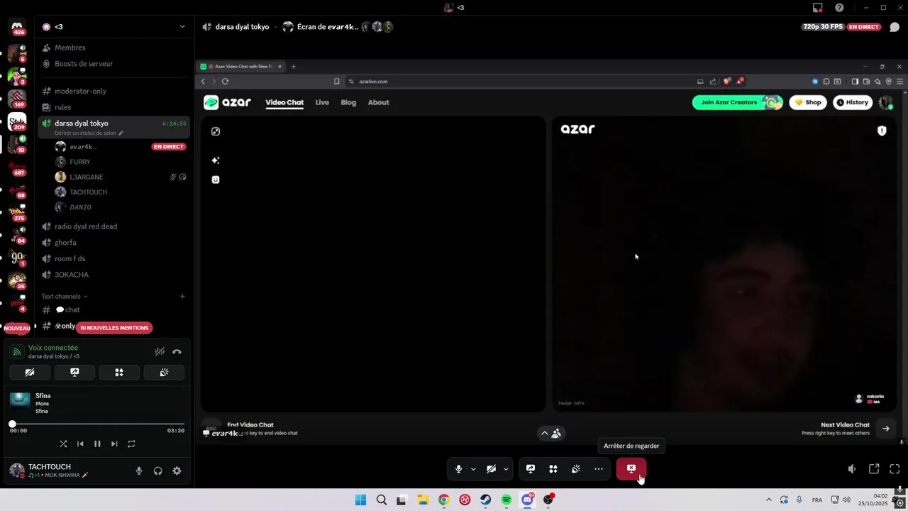908x511 pixels.
Task: Edit the voice channel status pencil
Action: tap(121, 133)
